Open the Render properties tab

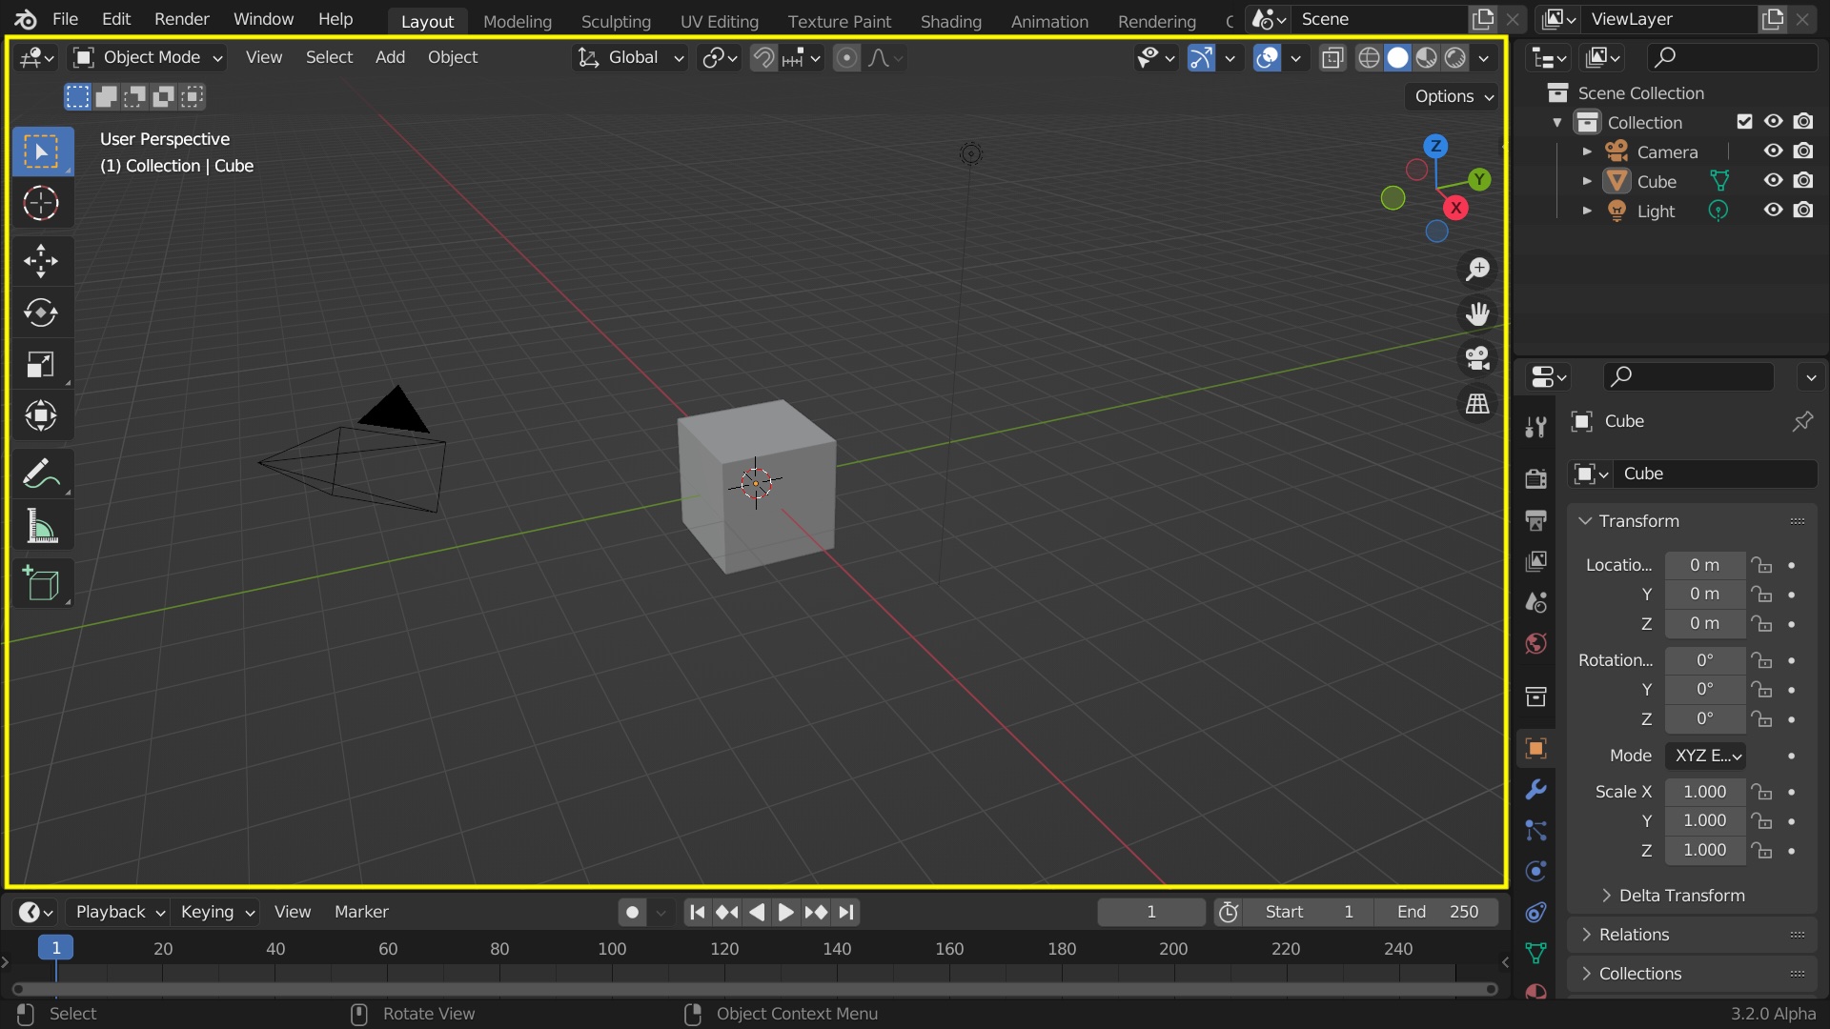point(1535,477)
